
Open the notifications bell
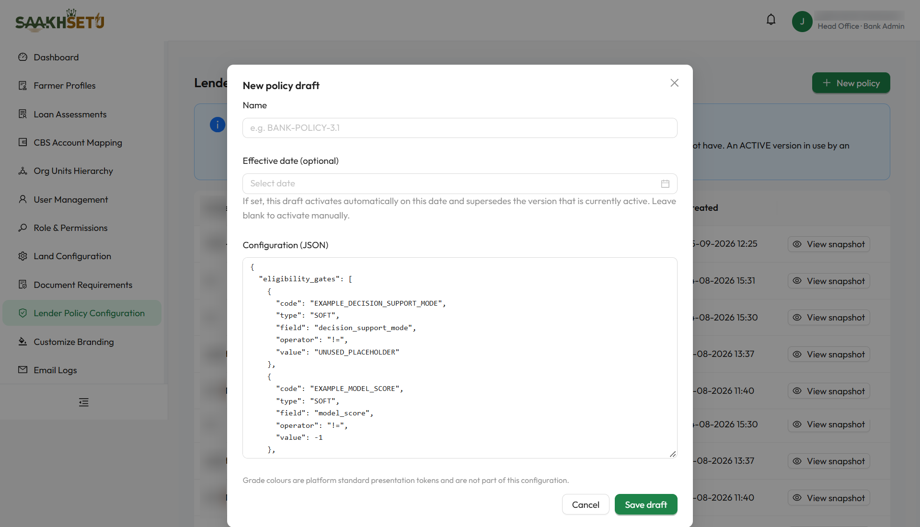[771, 20]
